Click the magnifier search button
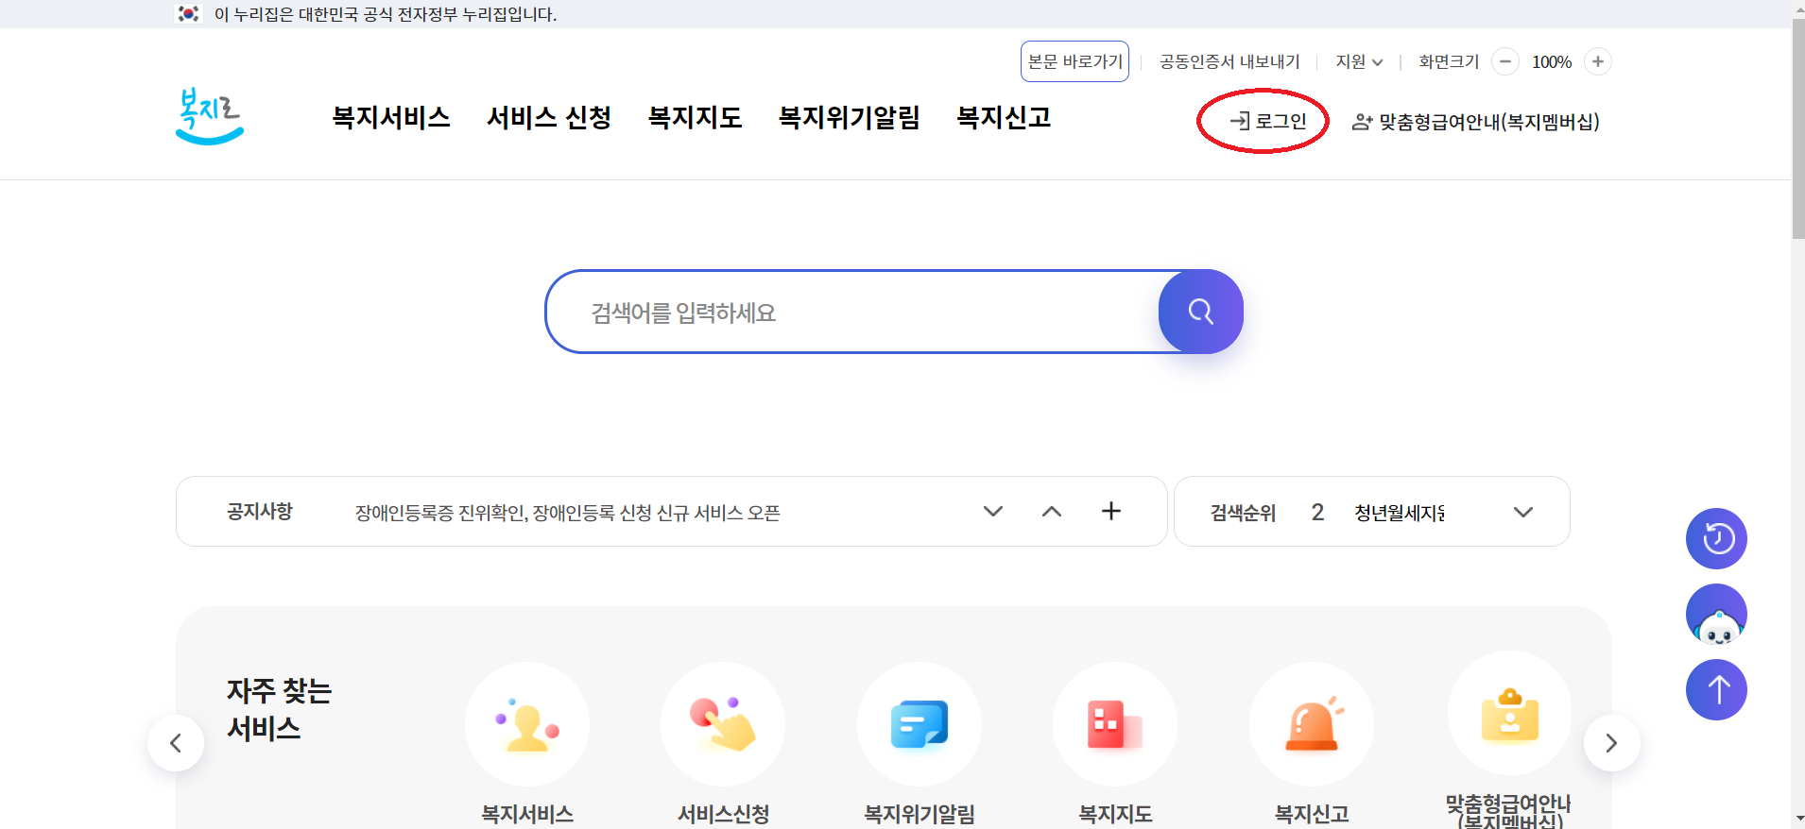1805x829 pixels. 1200,312
